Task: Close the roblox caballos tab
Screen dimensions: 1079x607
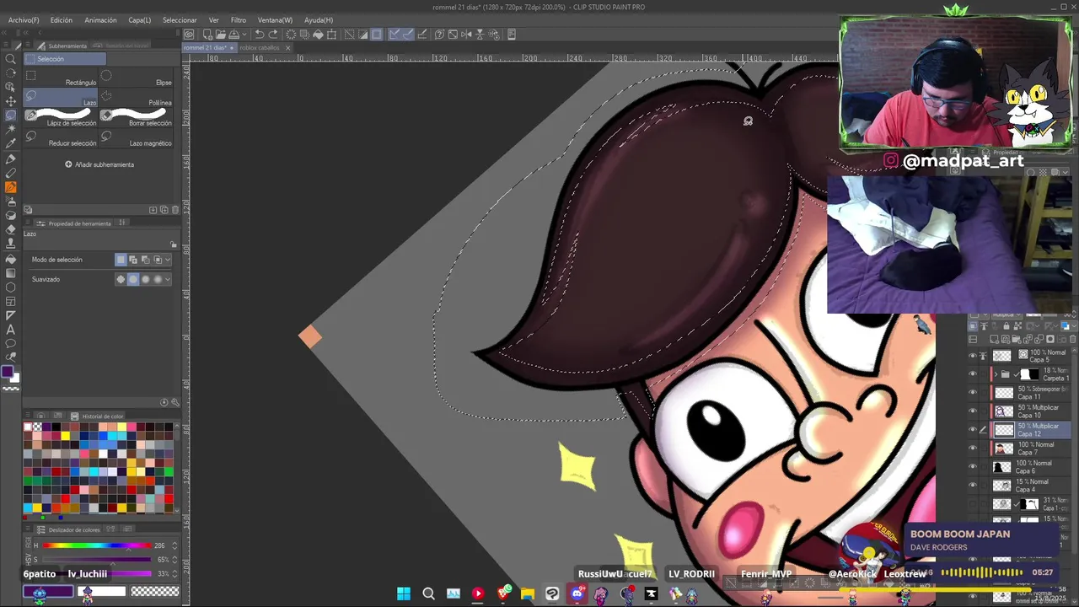Action: (288, 48)
